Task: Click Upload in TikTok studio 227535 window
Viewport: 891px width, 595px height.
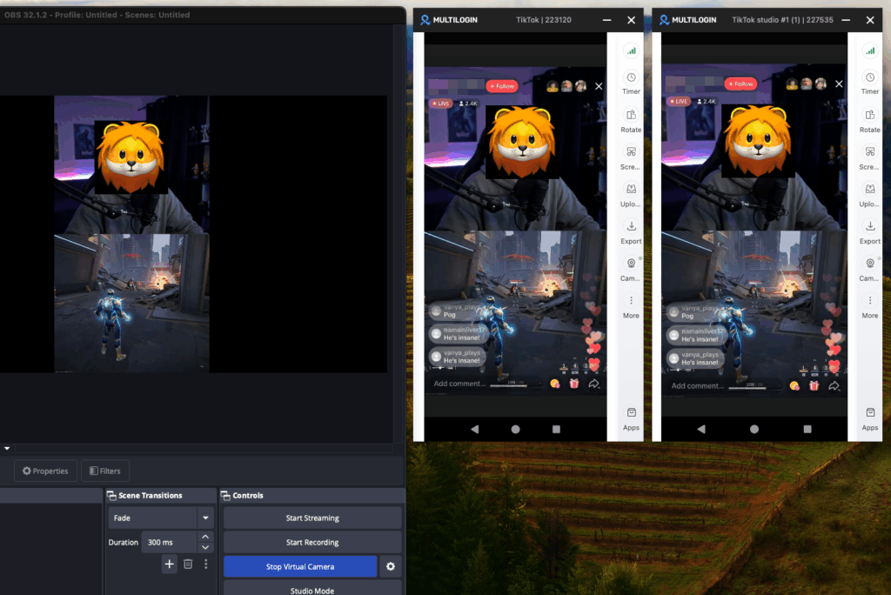Action: point(869,194)
